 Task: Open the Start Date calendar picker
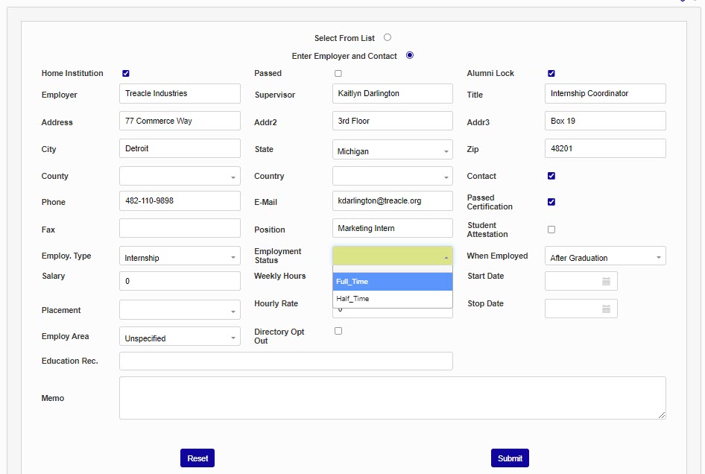tap(606, 281)
